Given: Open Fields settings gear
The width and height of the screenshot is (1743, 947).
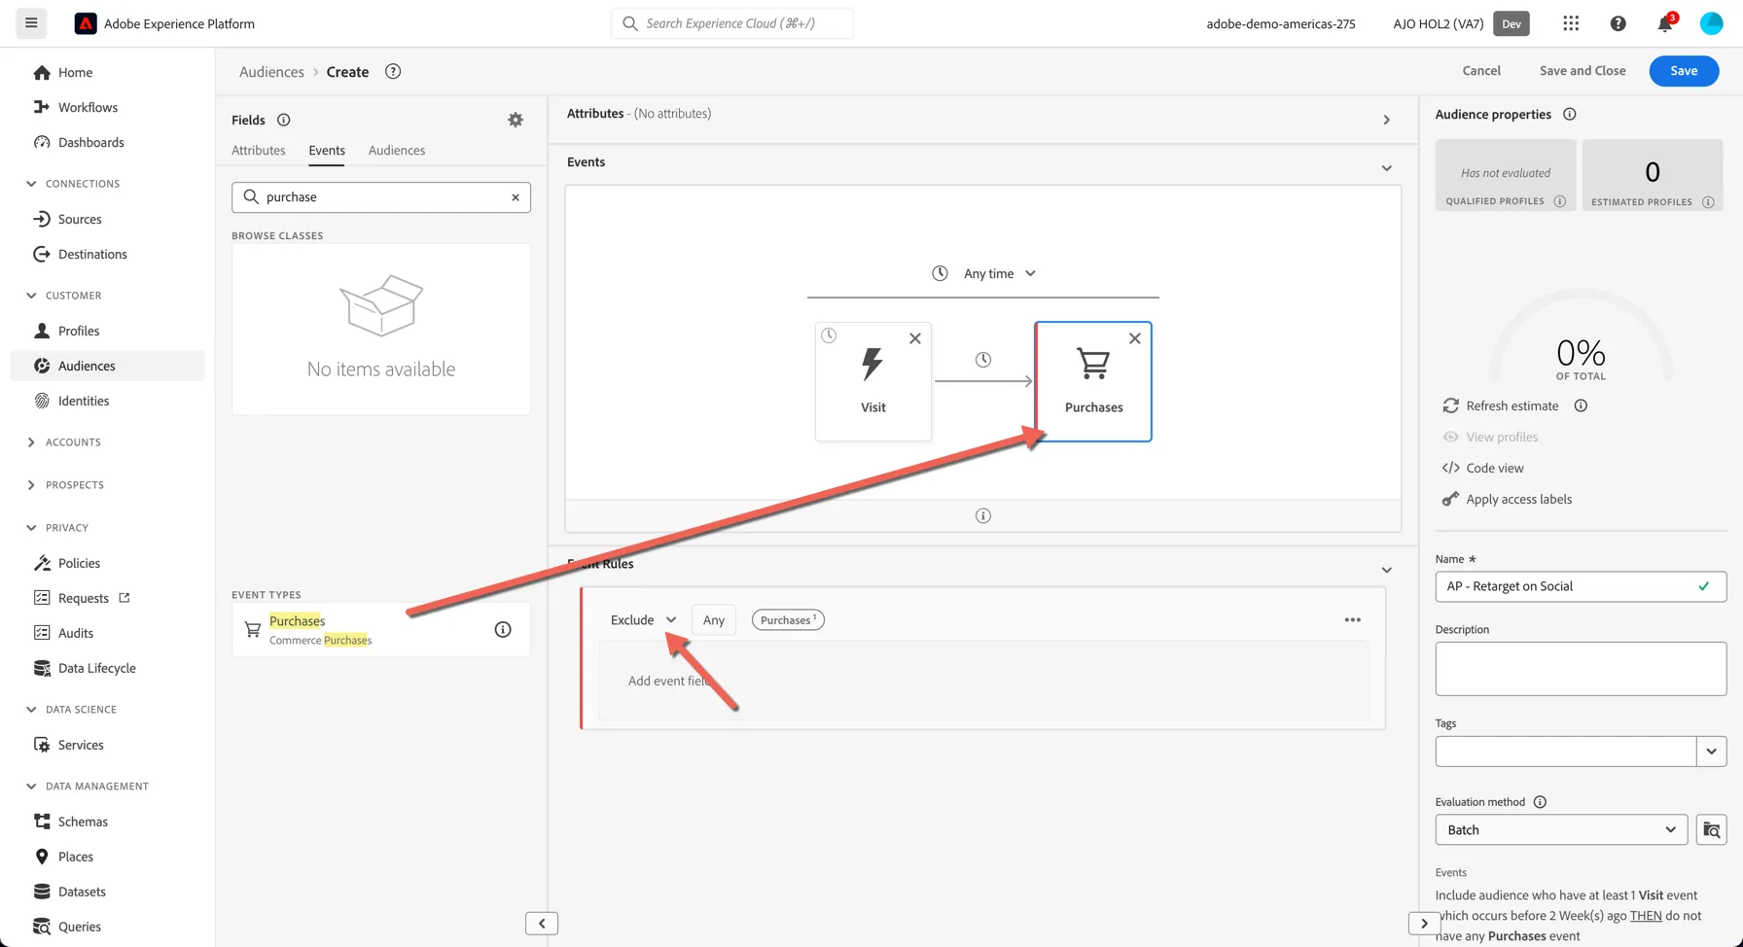Looking at the screenshot, I should coord(516,120).
